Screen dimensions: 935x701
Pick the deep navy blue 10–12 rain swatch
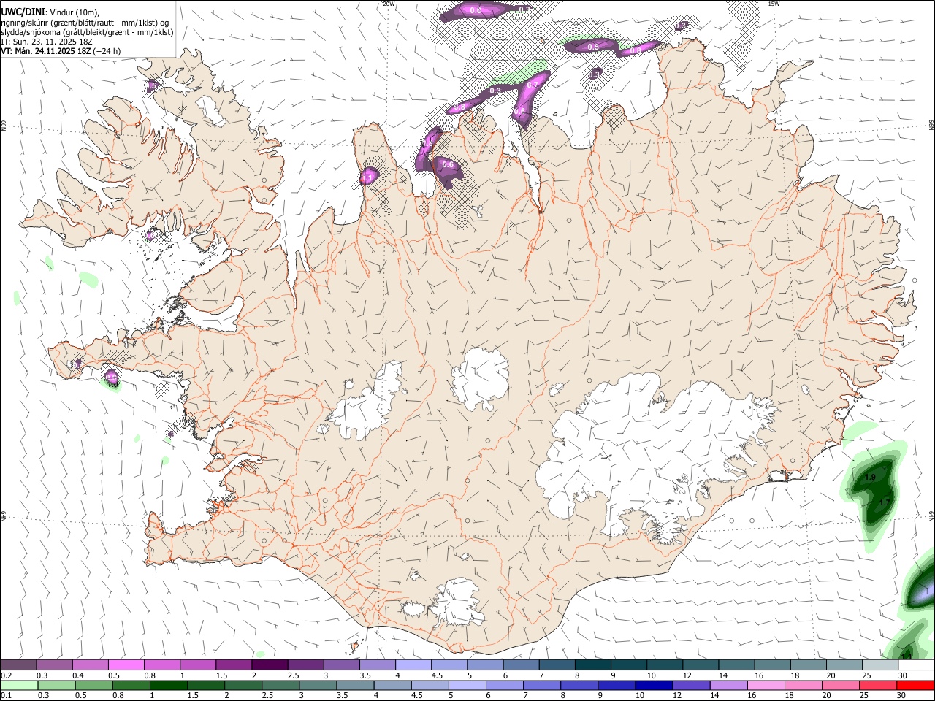(653, 686)
